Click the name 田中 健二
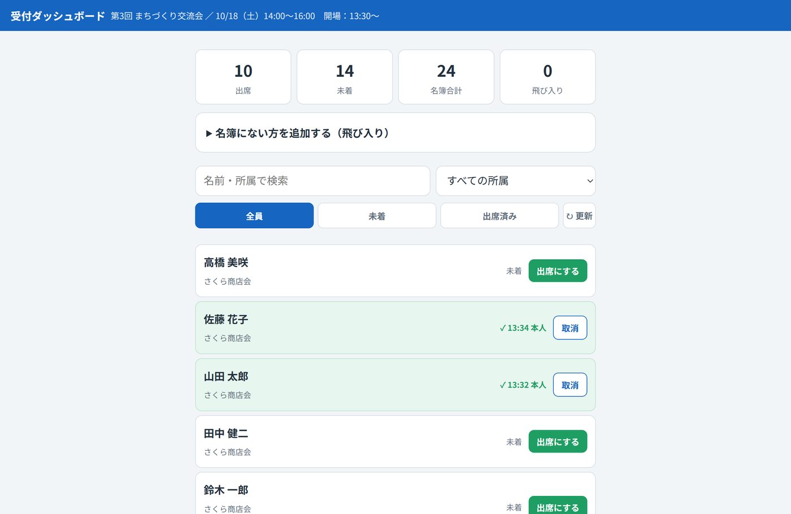The image size is (791, 514). click(226, 434)
